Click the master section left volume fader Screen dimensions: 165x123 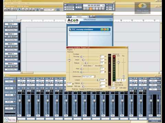point(151,101)
